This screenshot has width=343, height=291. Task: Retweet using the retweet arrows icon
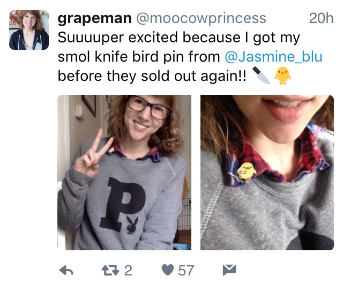[x=110, y=270]
